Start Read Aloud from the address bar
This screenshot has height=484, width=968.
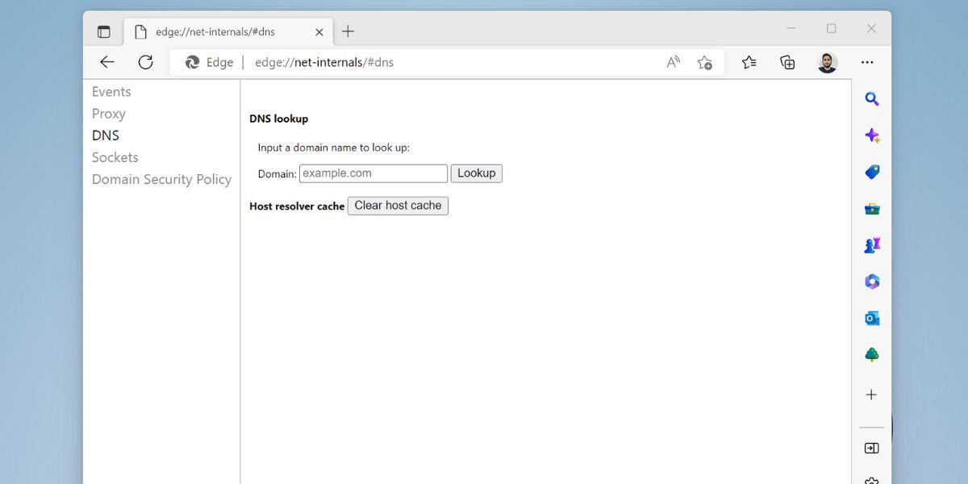[x=672, y=61]
